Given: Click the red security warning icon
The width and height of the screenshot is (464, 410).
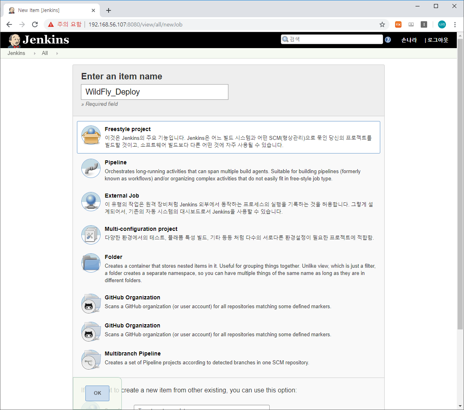Looking at the screenshot, I should (51, 24).
